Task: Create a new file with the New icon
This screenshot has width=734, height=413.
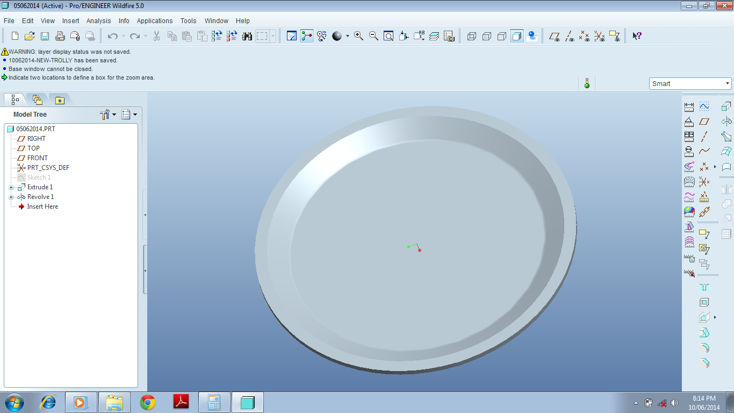Action: (15, 36)
